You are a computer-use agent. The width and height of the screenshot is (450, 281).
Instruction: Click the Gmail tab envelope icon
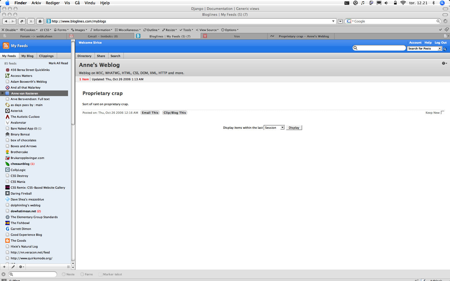pyautogui.click(x=71, y=36)
